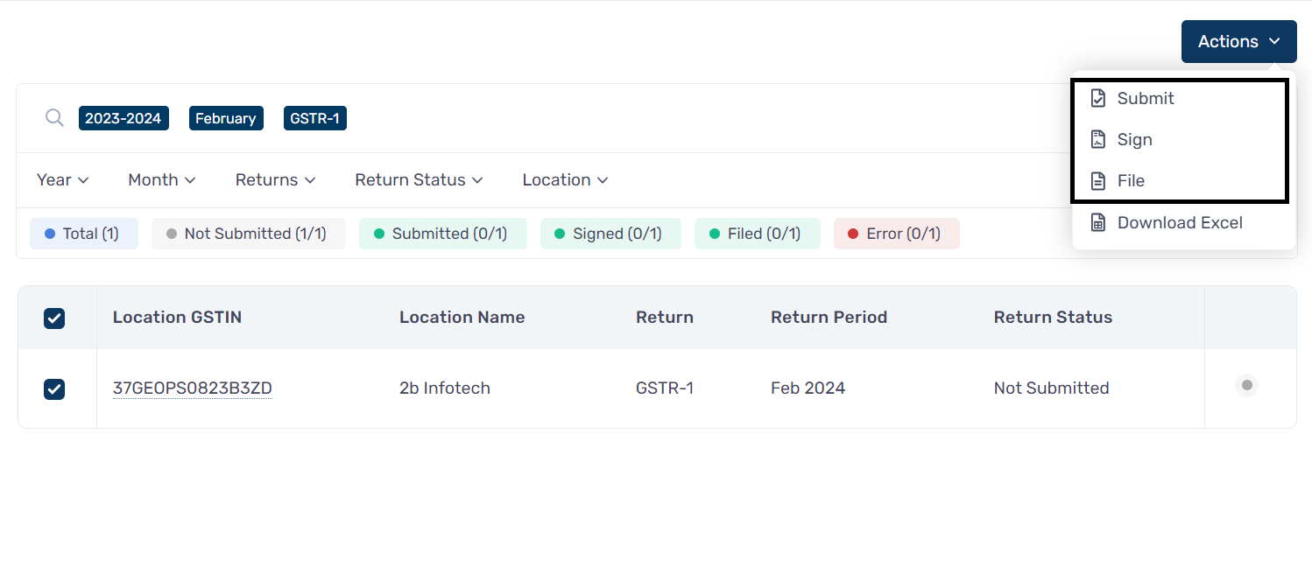Click the Sign document icon
The height and width of the screenshot is (567, 1312).
tap(1097, 139)
